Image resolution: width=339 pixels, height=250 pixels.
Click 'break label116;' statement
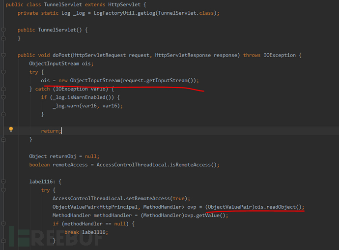pyautogui.click(x=86, y=232)
